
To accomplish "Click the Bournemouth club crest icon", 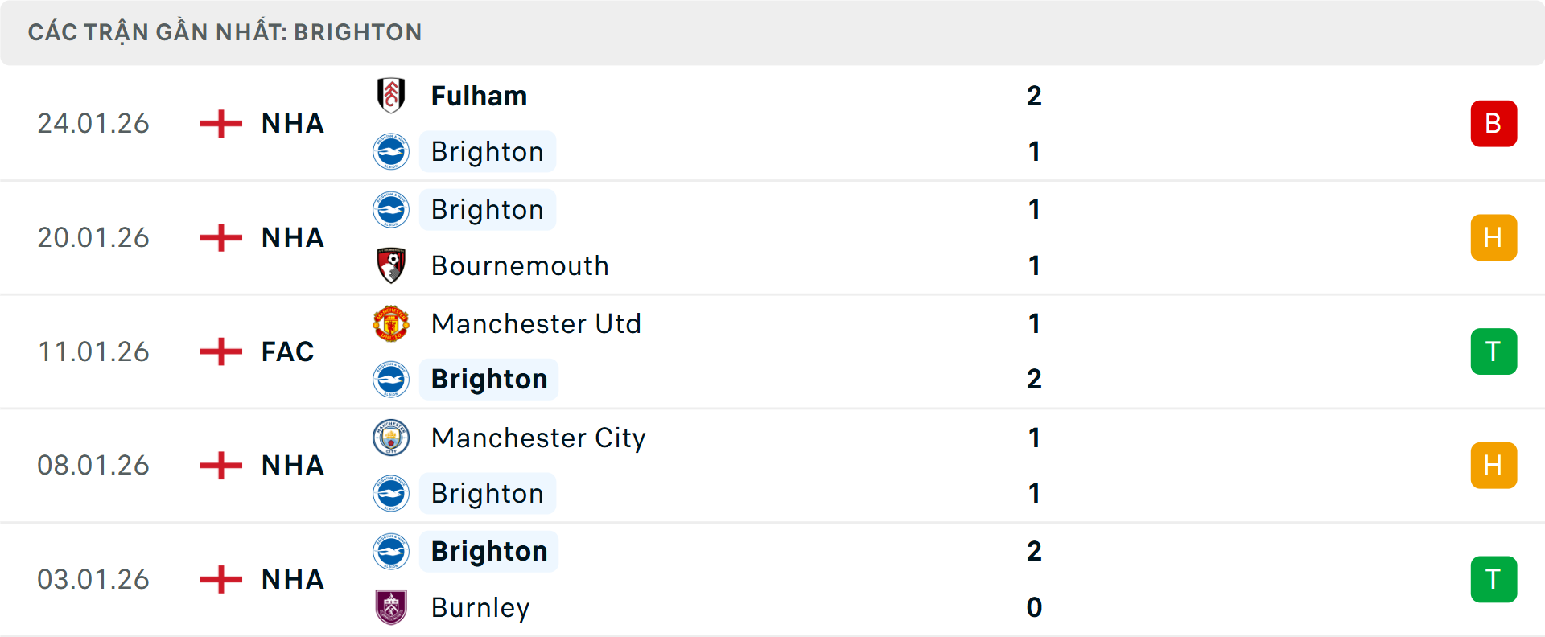I will click(391, 265).
